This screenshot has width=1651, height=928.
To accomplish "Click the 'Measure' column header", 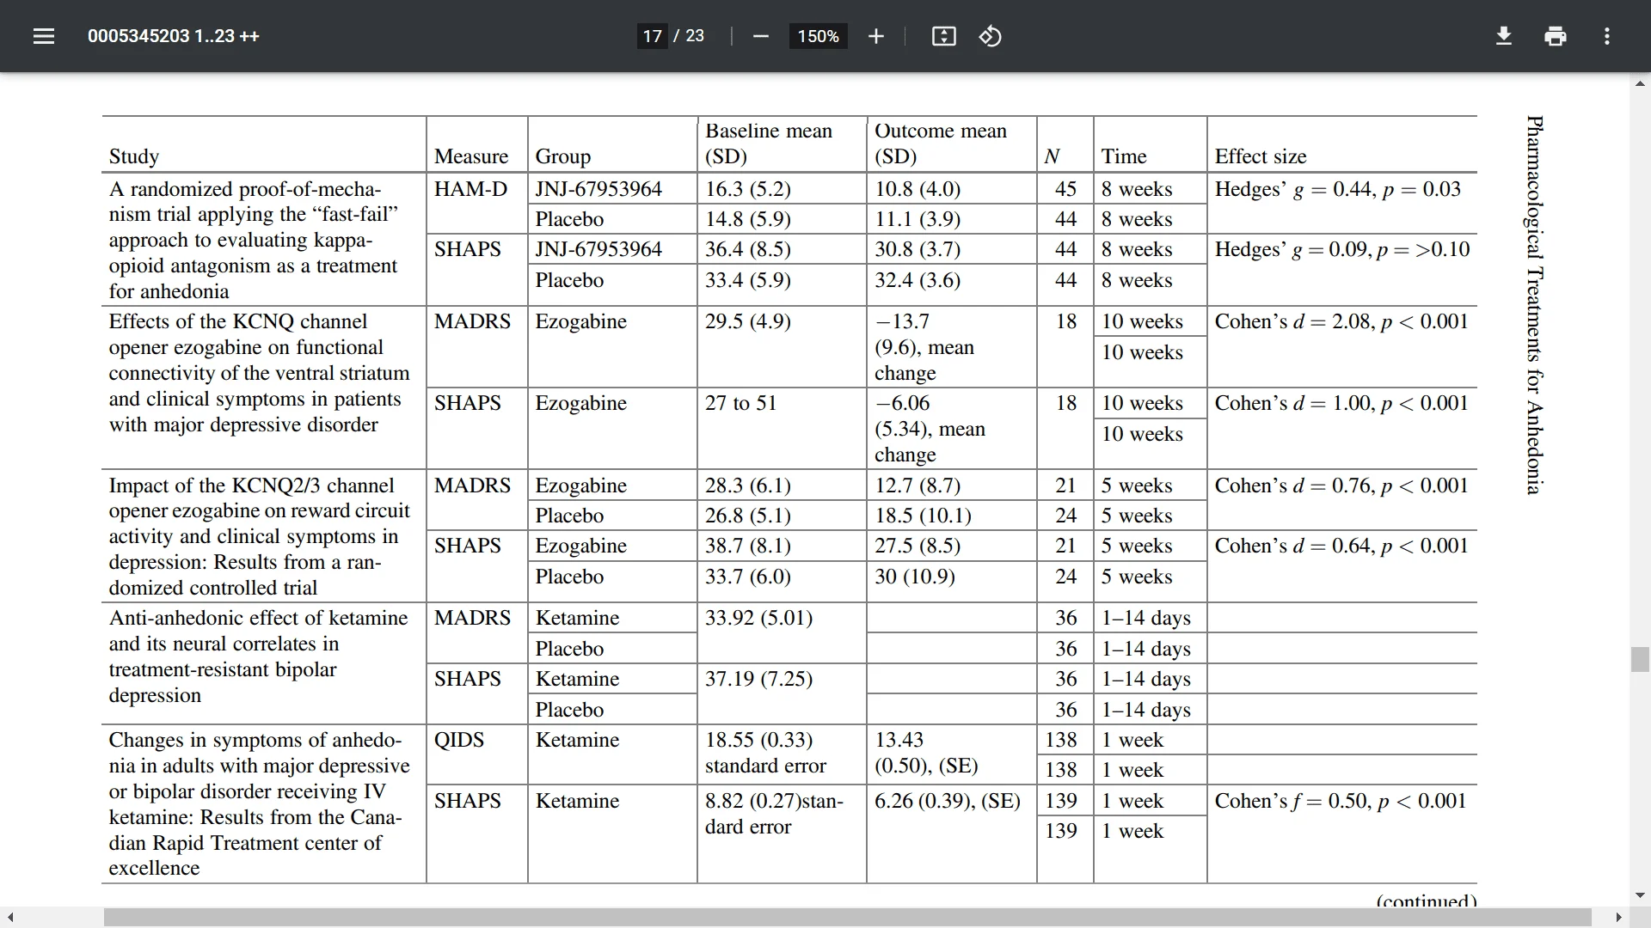I will [471, 156].
